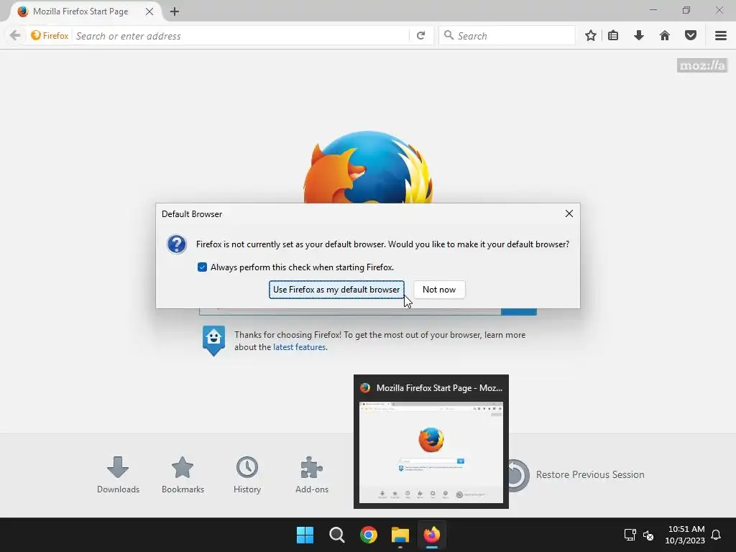Open the latest features link
Viewport: 736px width, 552px height.
(300, 347)
